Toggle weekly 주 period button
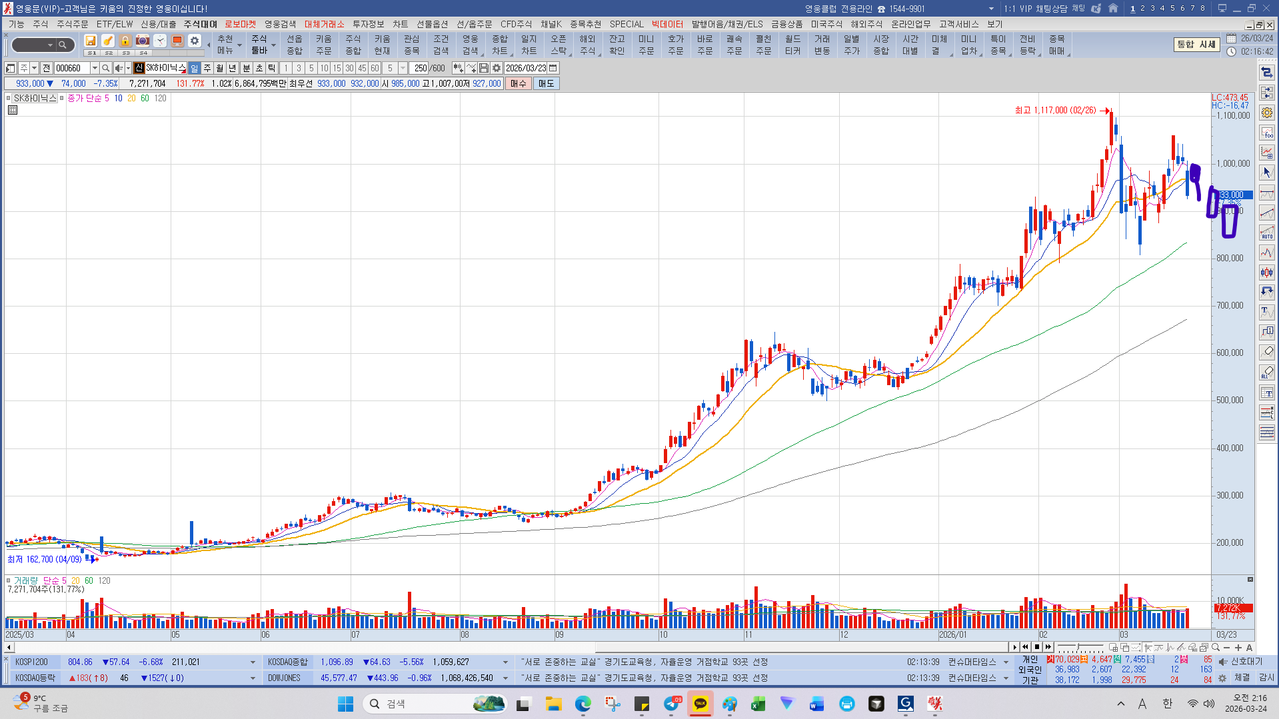 207,68
